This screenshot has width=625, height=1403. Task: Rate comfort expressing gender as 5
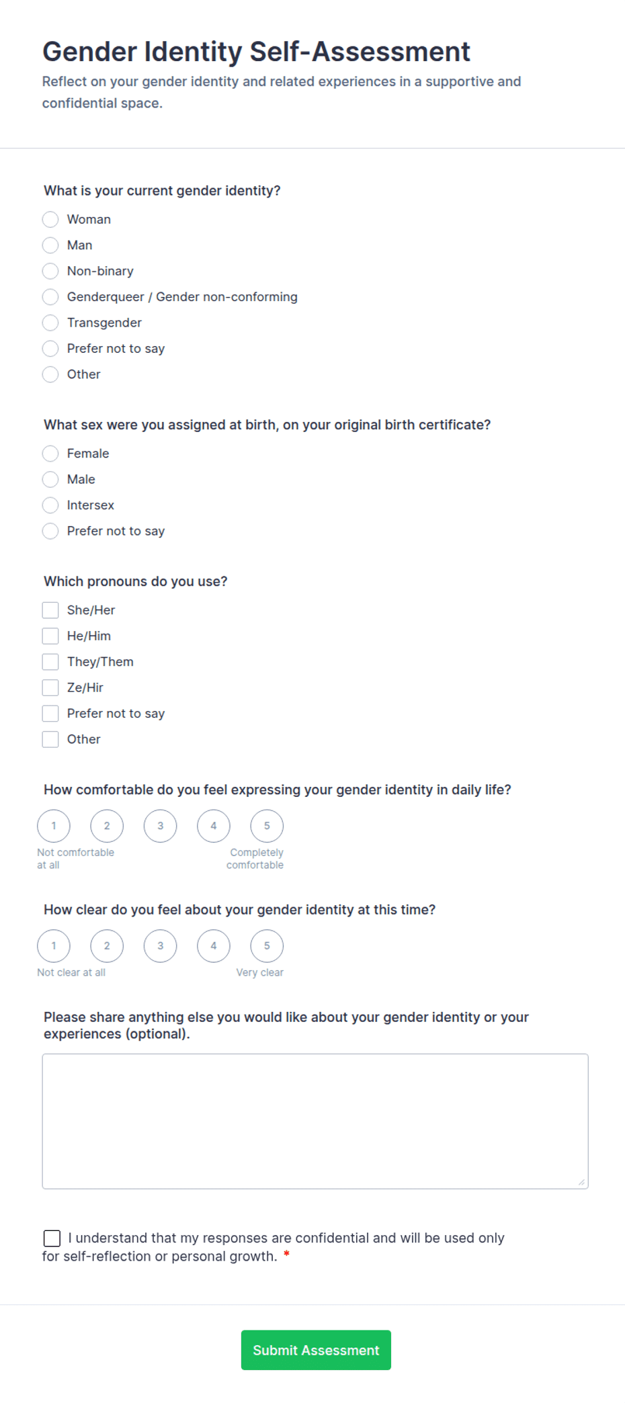pyautogui.click(x=267, y=826)
